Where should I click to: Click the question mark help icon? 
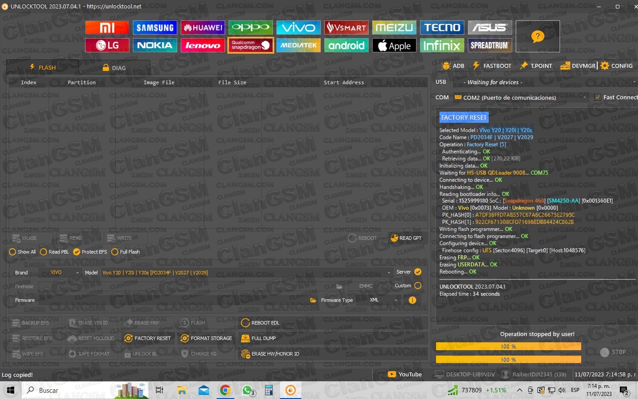pyautogui.click(x=537, y=36)
